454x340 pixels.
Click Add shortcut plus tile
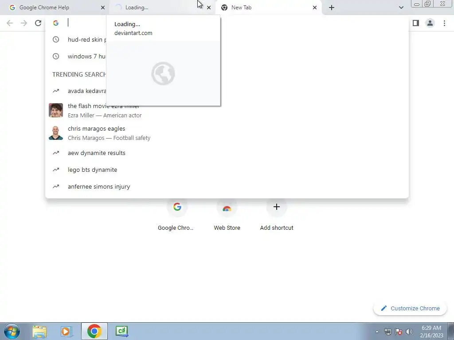point(277,216)
